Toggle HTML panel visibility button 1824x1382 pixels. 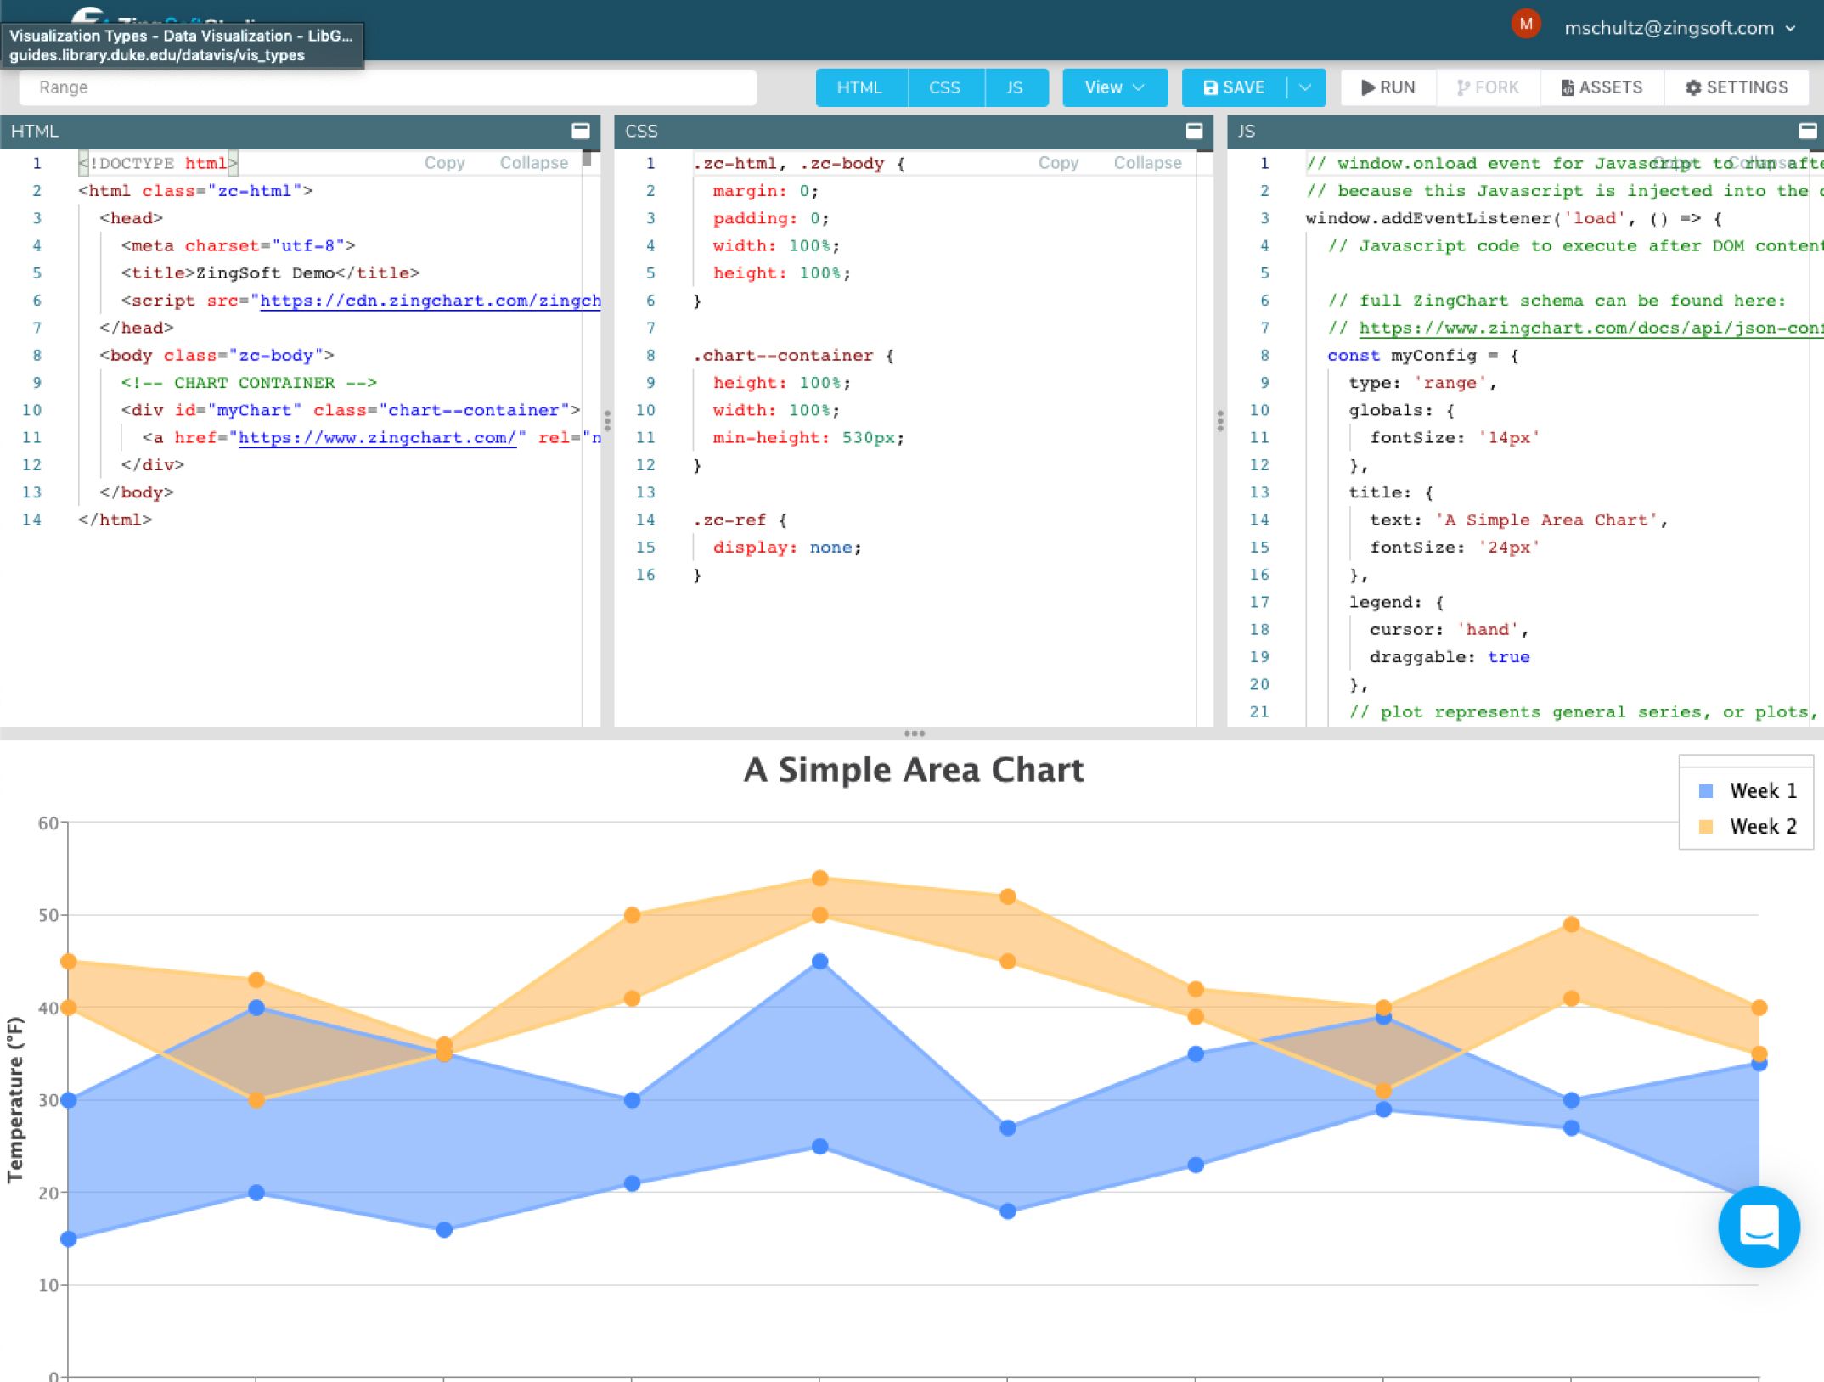point(859,87)
